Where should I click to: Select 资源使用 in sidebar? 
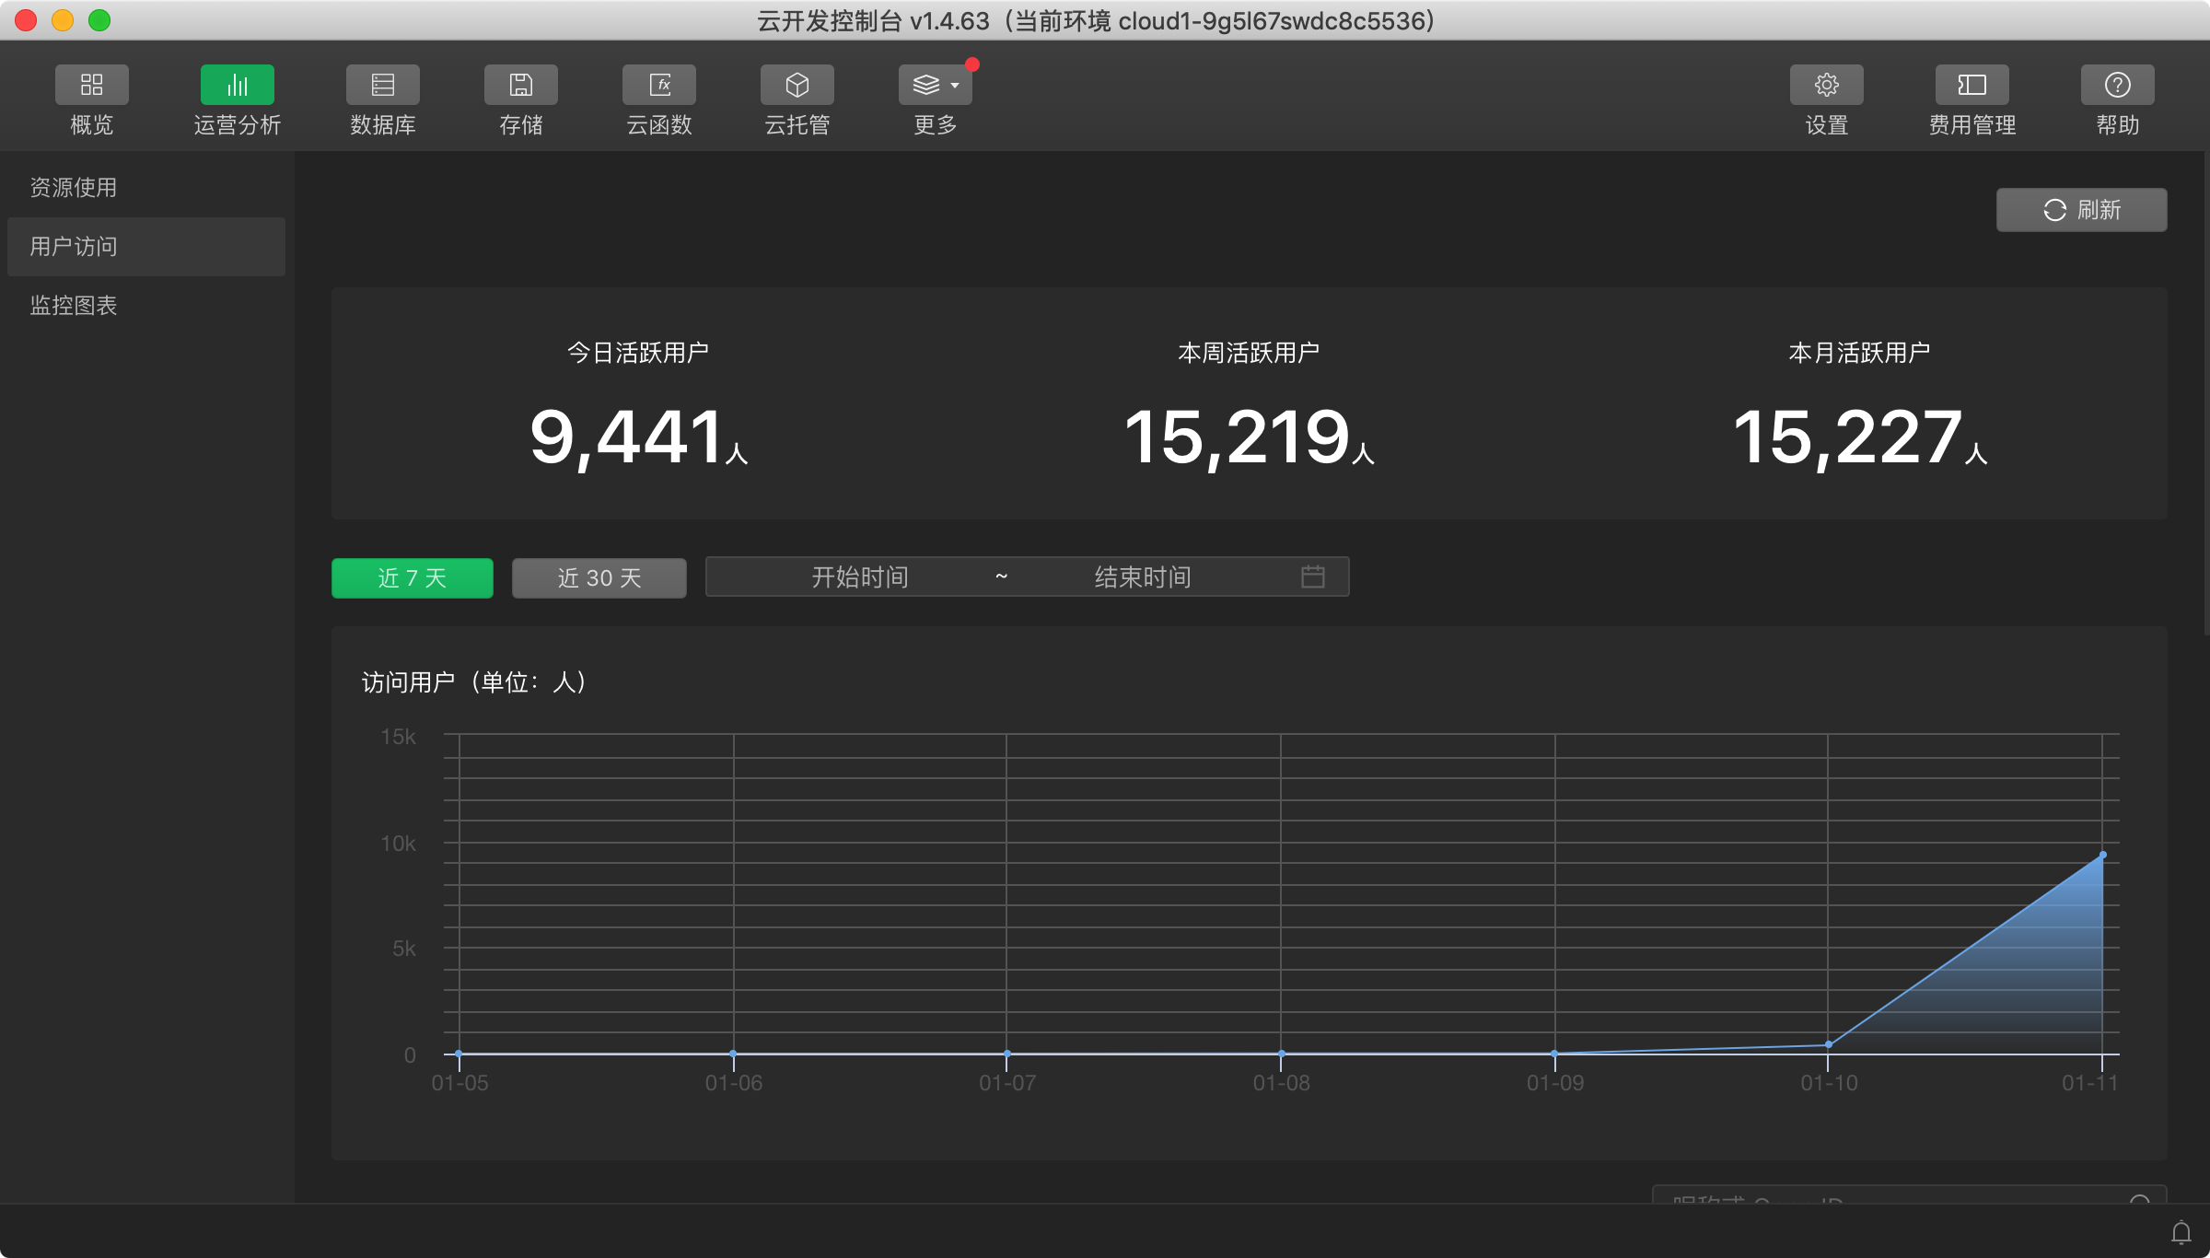74,188
